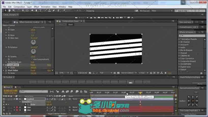Viewport: 208px width, 117px height.
Task: Toggle Use Composition's shutter angle checkbox
Action: [32, 59]
